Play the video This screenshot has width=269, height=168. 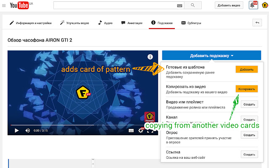coord(17,131)
